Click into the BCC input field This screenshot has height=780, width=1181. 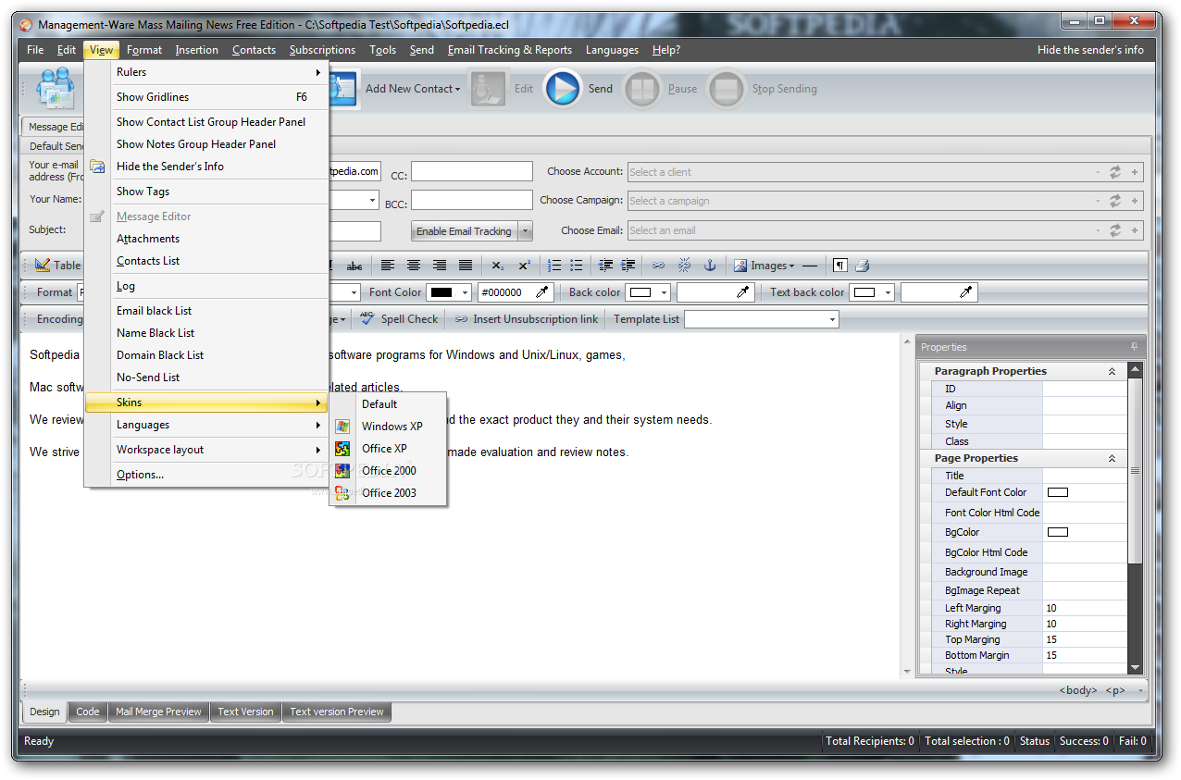click(x=472, y=201)
